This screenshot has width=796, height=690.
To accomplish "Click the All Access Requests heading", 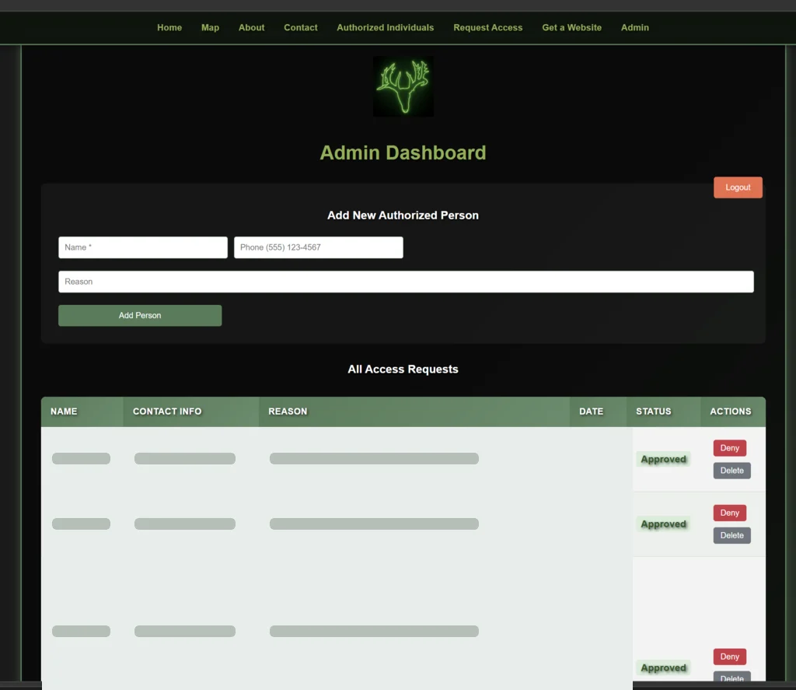I will (403, 370).
